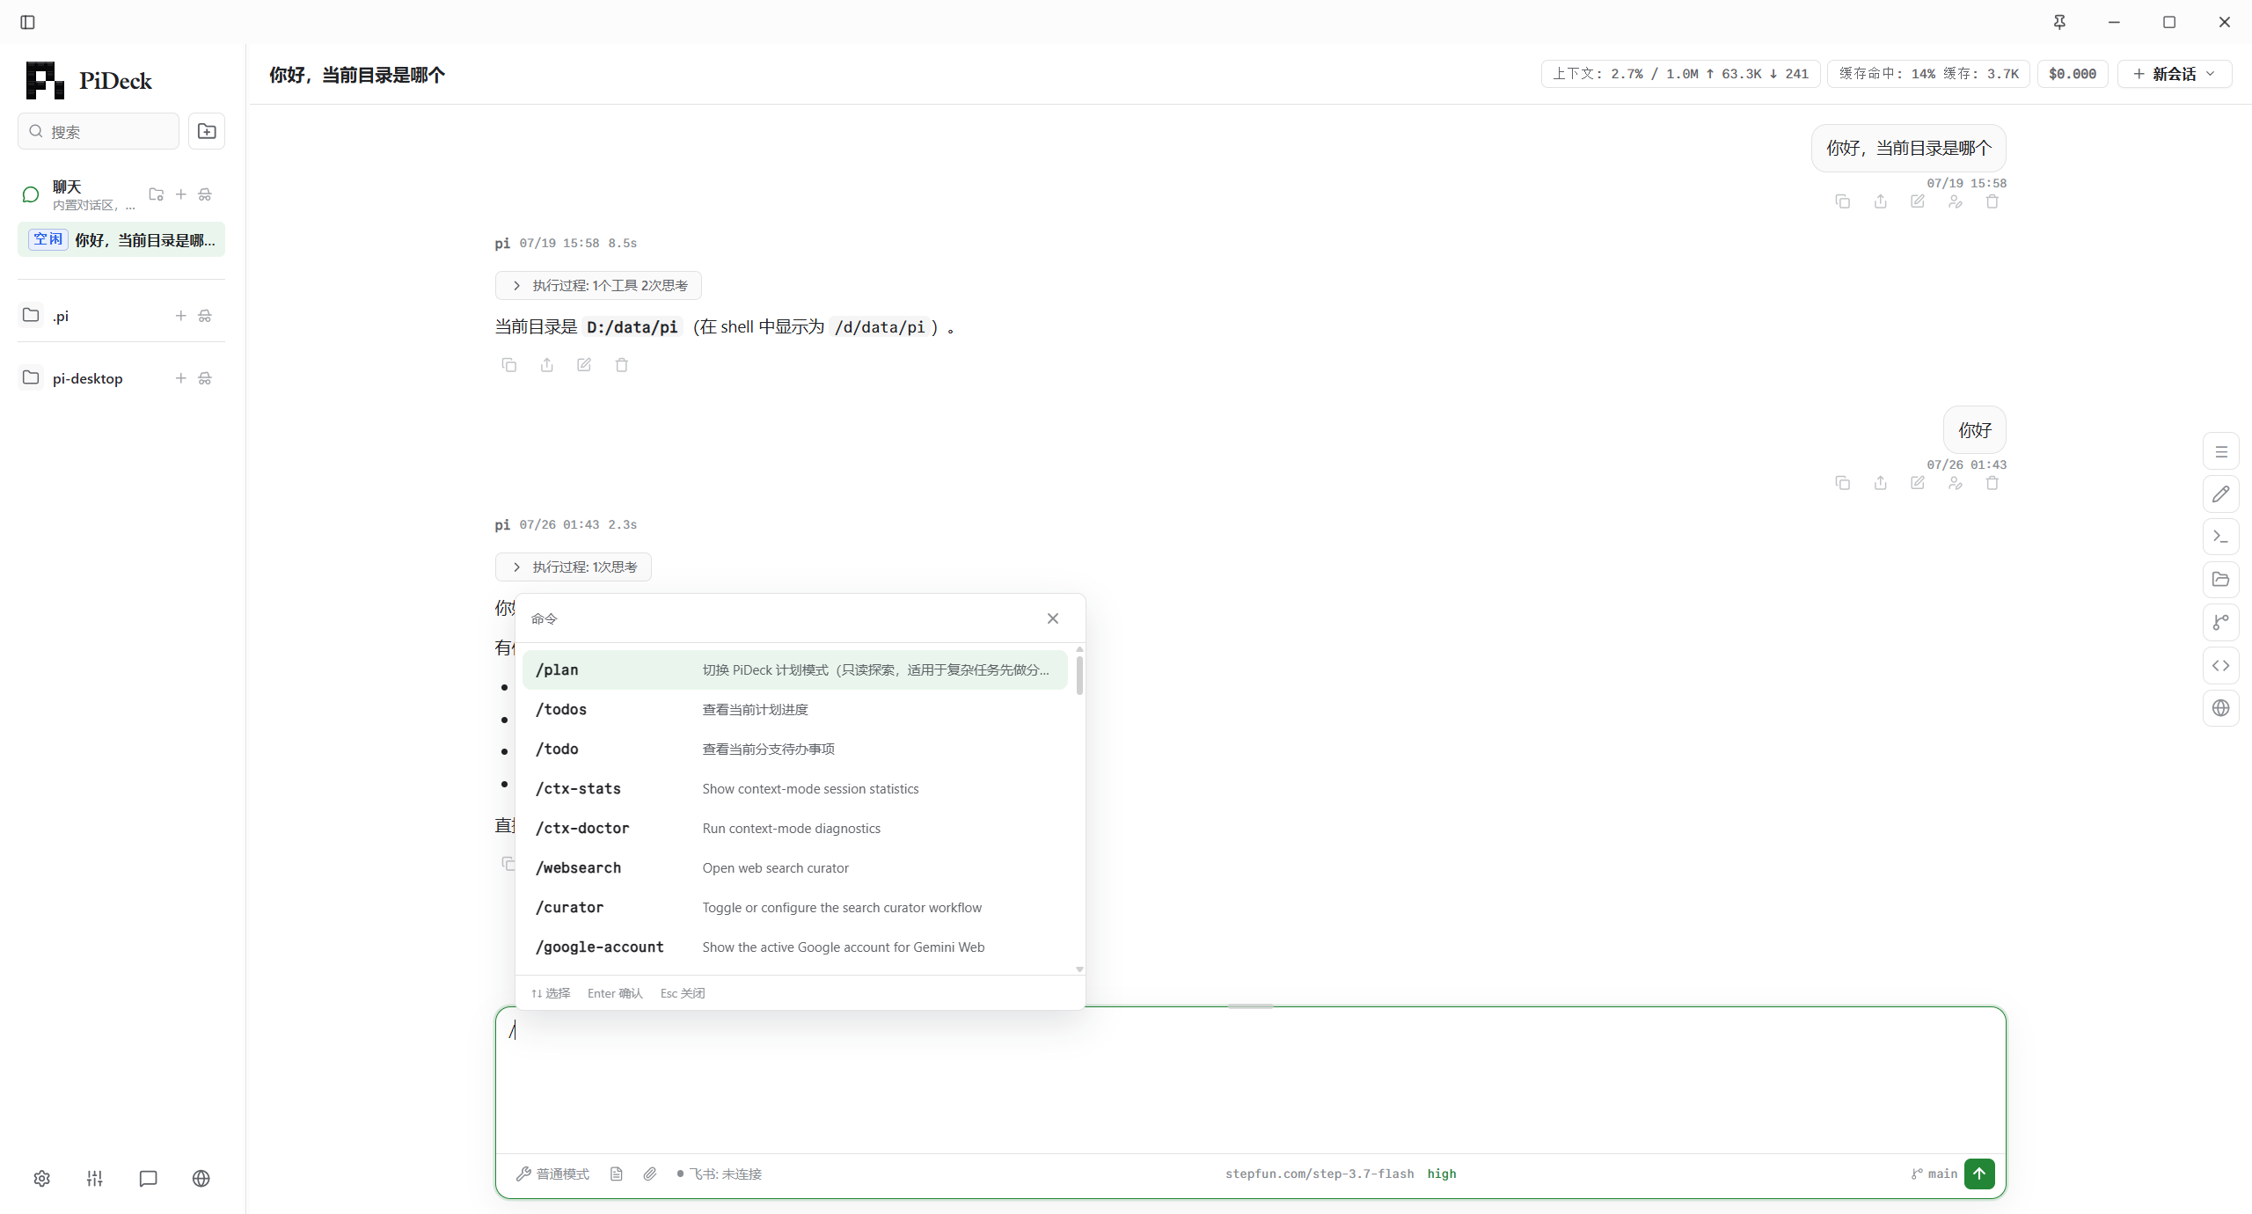Select the /google-account command
The image size is (2252, 1214).
[x=794, y=947]
